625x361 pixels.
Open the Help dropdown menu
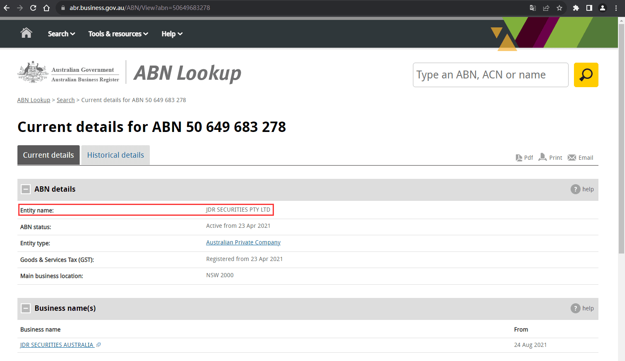click(x=172, y=34)
